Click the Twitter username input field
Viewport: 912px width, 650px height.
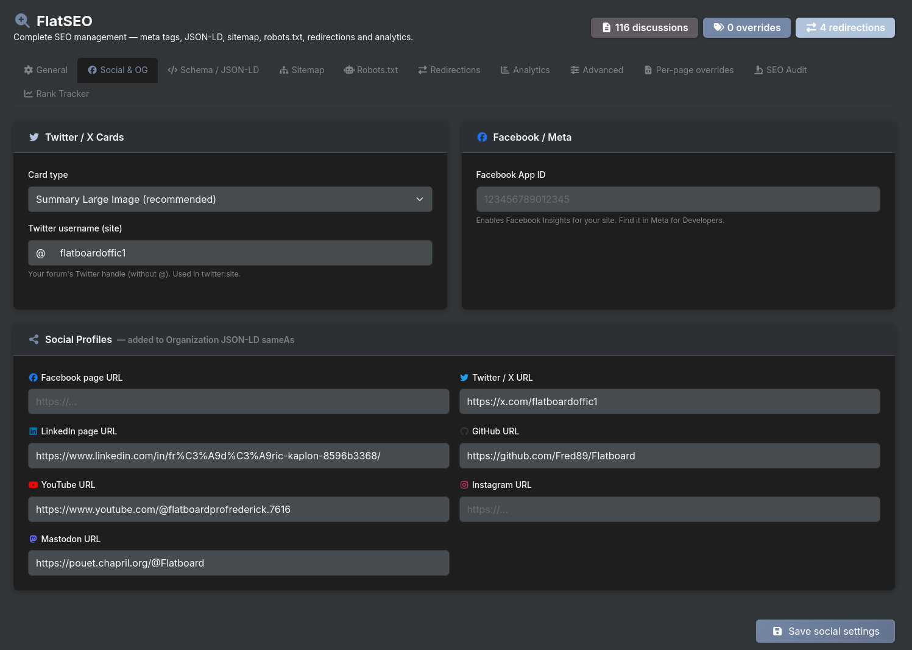coord(244,253)
